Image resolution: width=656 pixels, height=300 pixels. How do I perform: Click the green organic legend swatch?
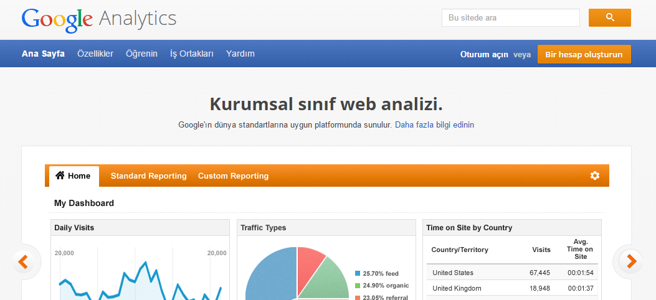(x=358, y=286)
